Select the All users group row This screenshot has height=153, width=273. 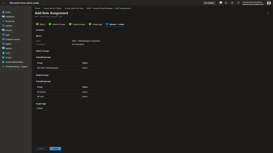[65, 96]
